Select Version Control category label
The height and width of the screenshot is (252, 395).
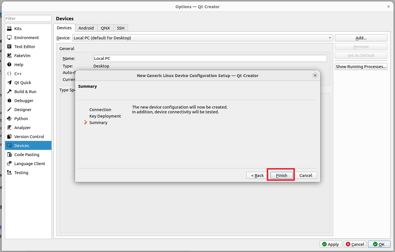[x=29, y=137]
